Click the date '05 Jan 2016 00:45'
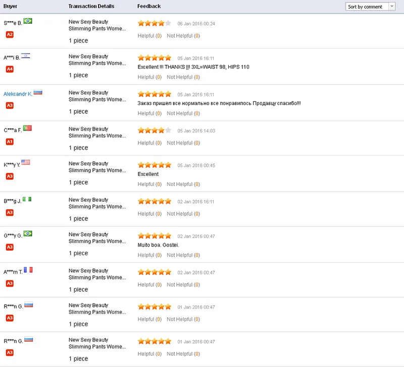This screenshot has height=367, width=404. [x=196, y=165]
